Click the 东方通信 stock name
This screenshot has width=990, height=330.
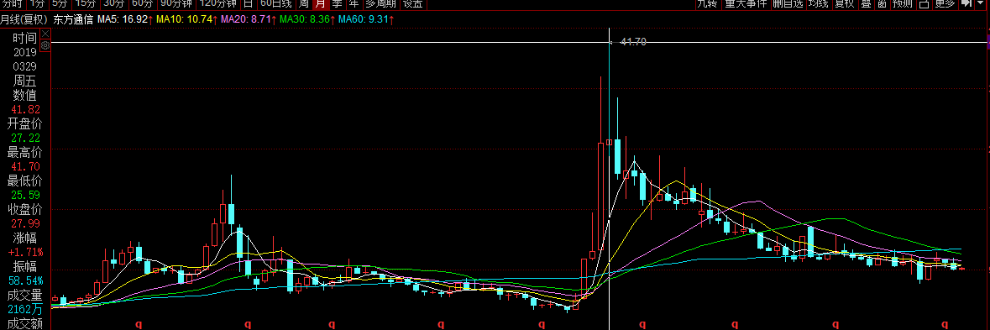tap(73, 19)
